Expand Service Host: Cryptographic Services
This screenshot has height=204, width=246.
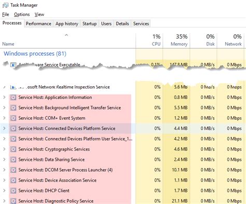point(4,149)
